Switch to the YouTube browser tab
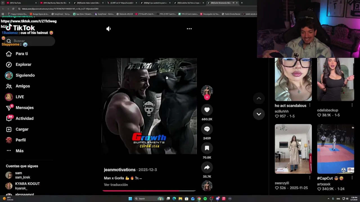The width and height of the screenshot is (360, 202). (x=21, y=3)
